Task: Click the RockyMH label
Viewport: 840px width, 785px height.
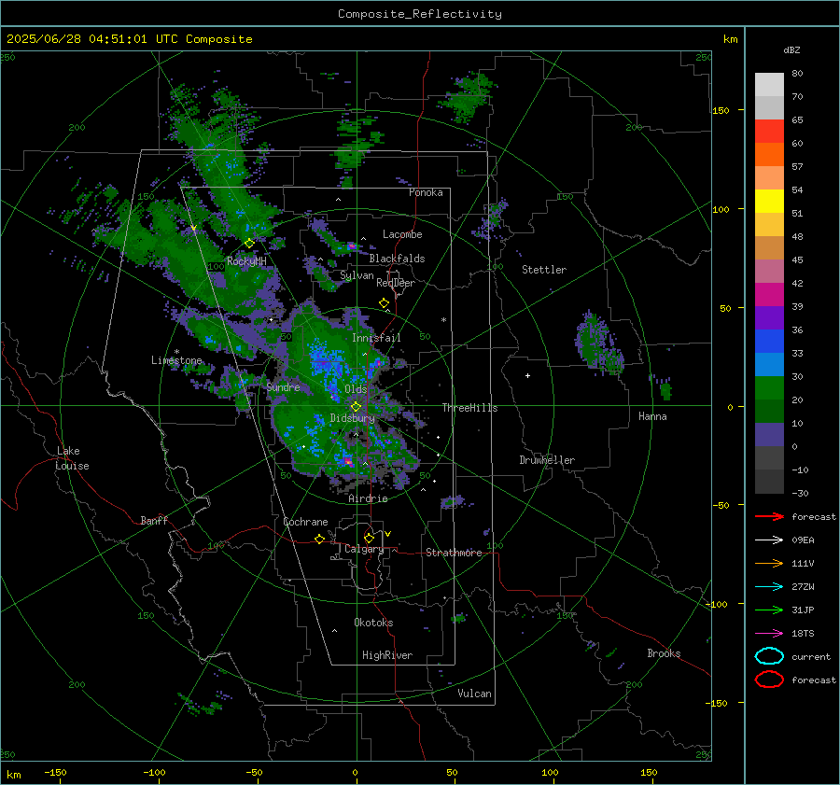Action: pos(246,261)
